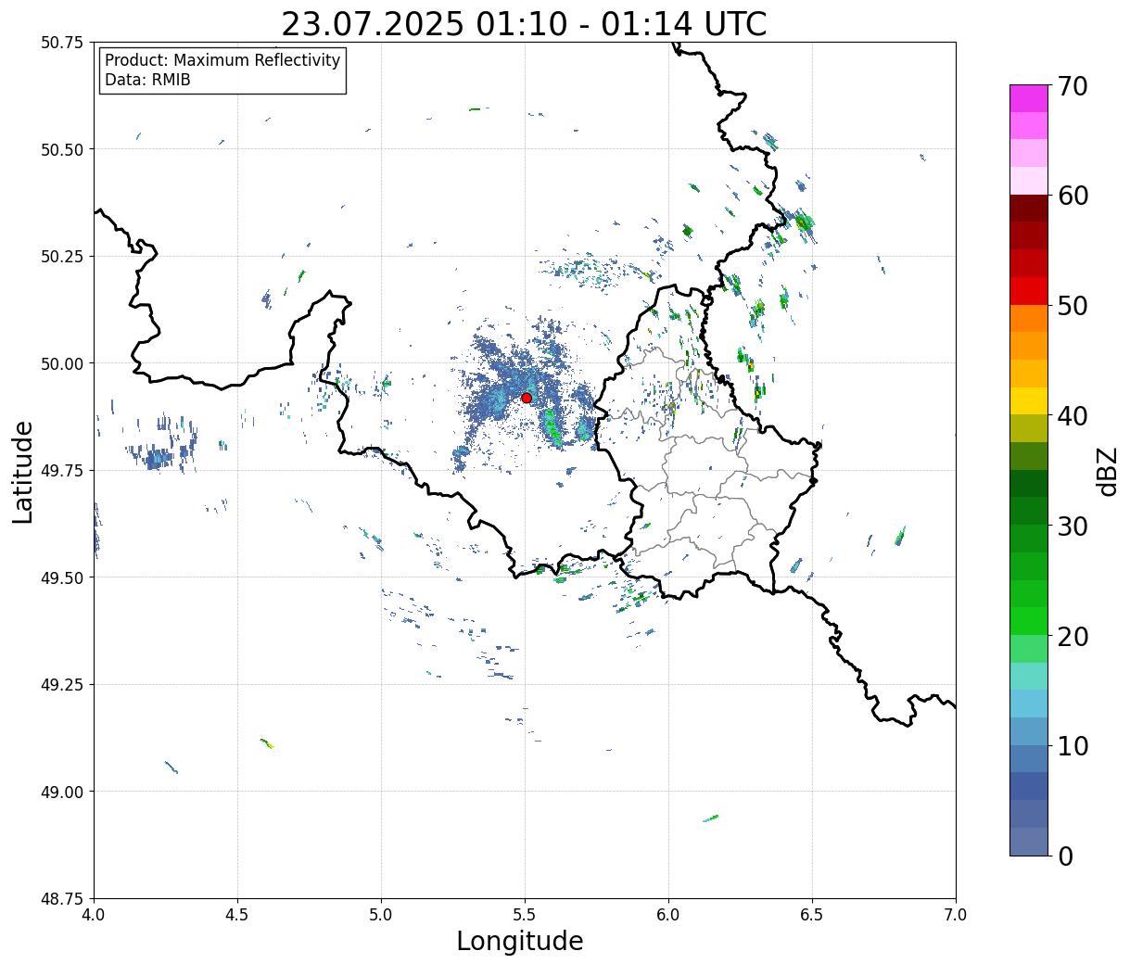1130x964 pixels.
Task: Click the red radar location marker
Action: 527,398
